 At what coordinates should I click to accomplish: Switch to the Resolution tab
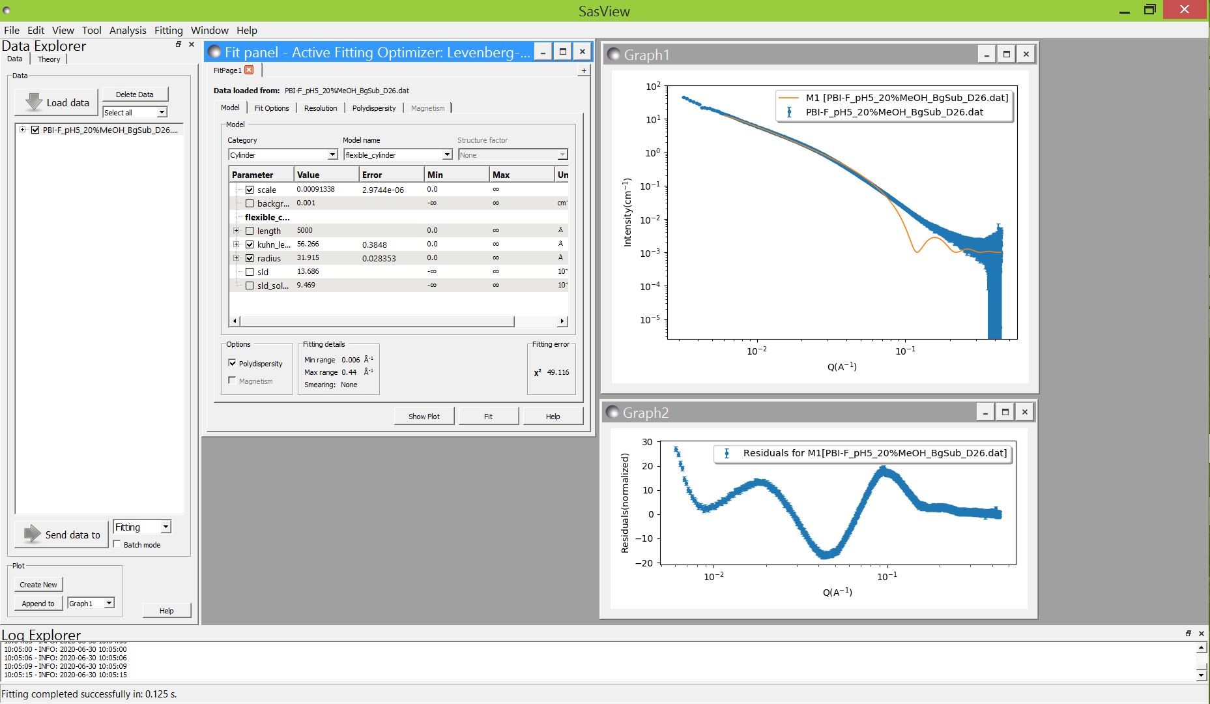coord(321,108)
